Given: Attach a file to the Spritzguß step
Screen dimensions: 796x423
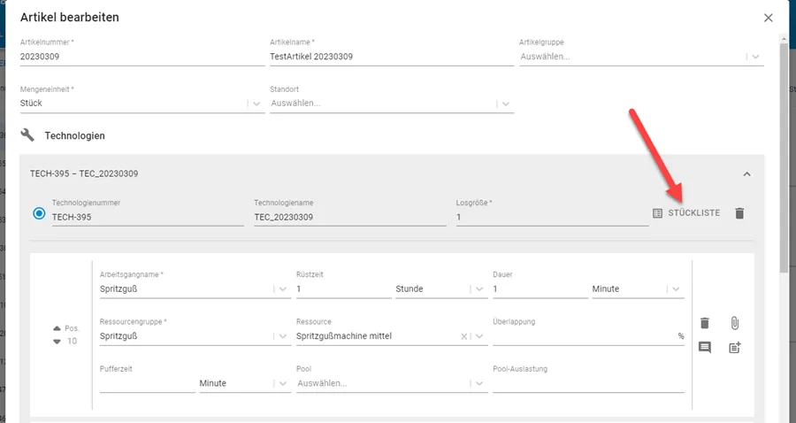Looking at the screenshot, I should click(735, 323).
